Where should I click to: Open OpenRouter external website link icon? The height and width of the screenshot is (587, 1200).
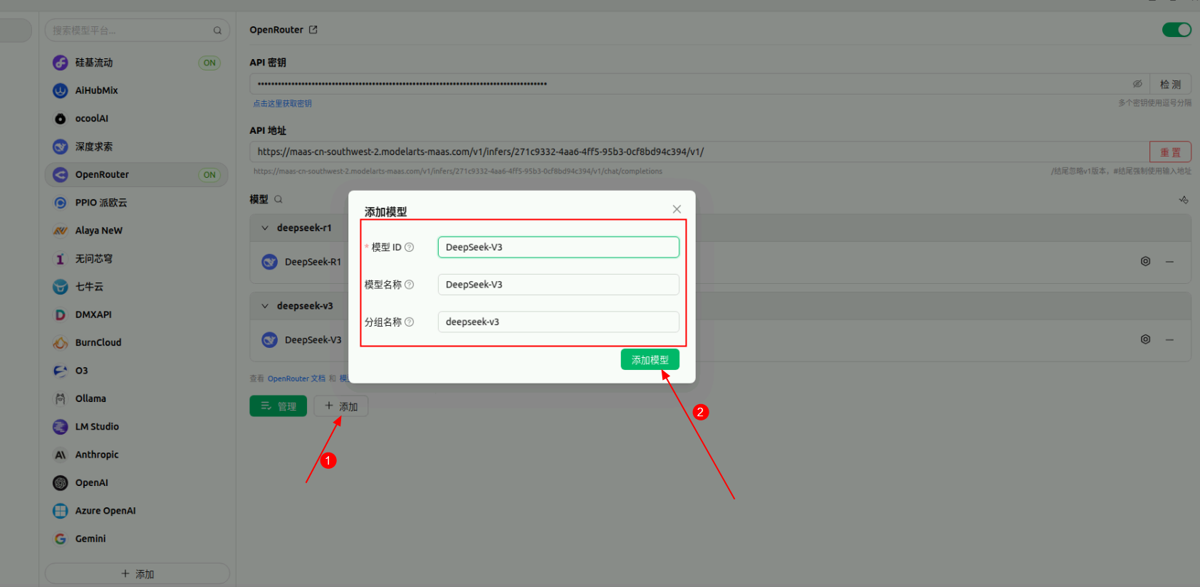click(x=313, y=30)
